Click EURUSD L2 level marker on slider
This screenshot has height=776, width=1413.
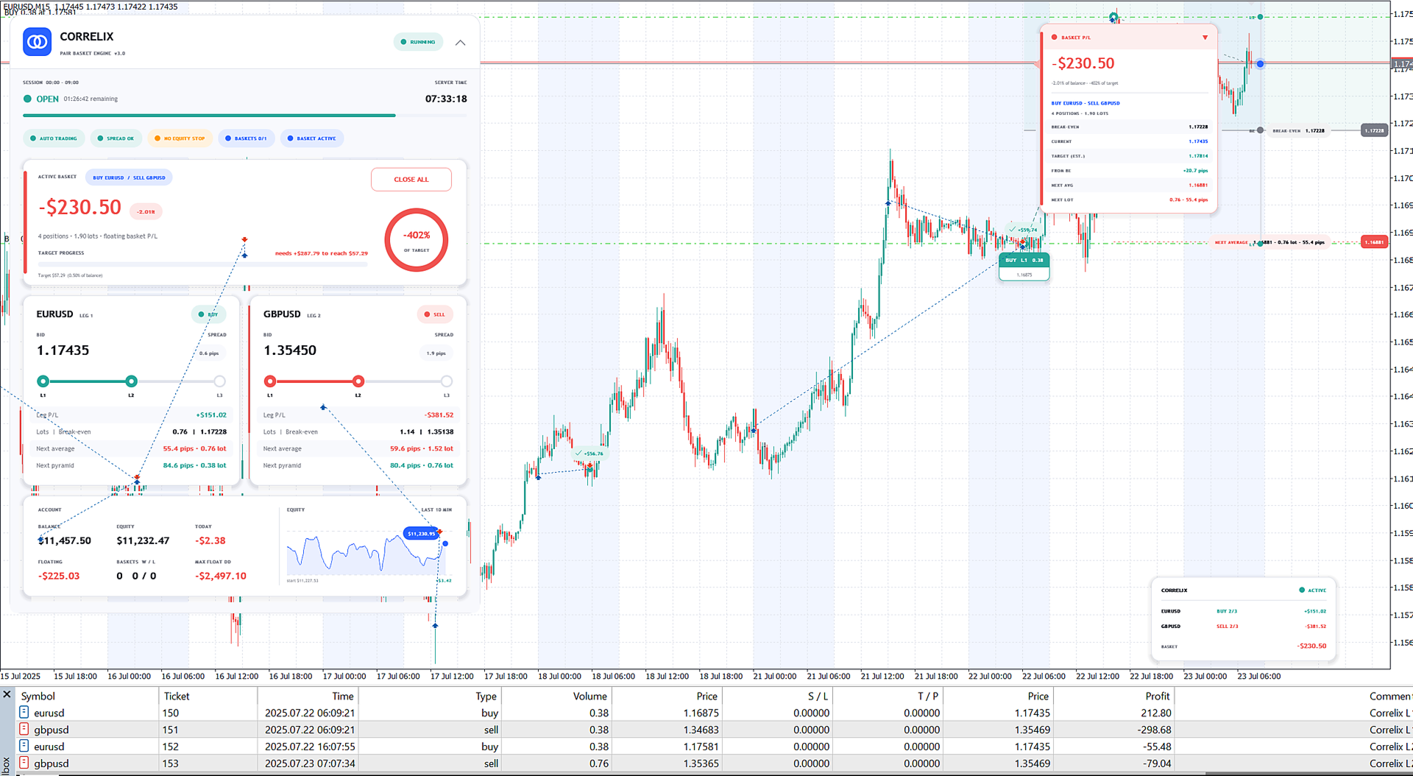(x=131, y=381)
